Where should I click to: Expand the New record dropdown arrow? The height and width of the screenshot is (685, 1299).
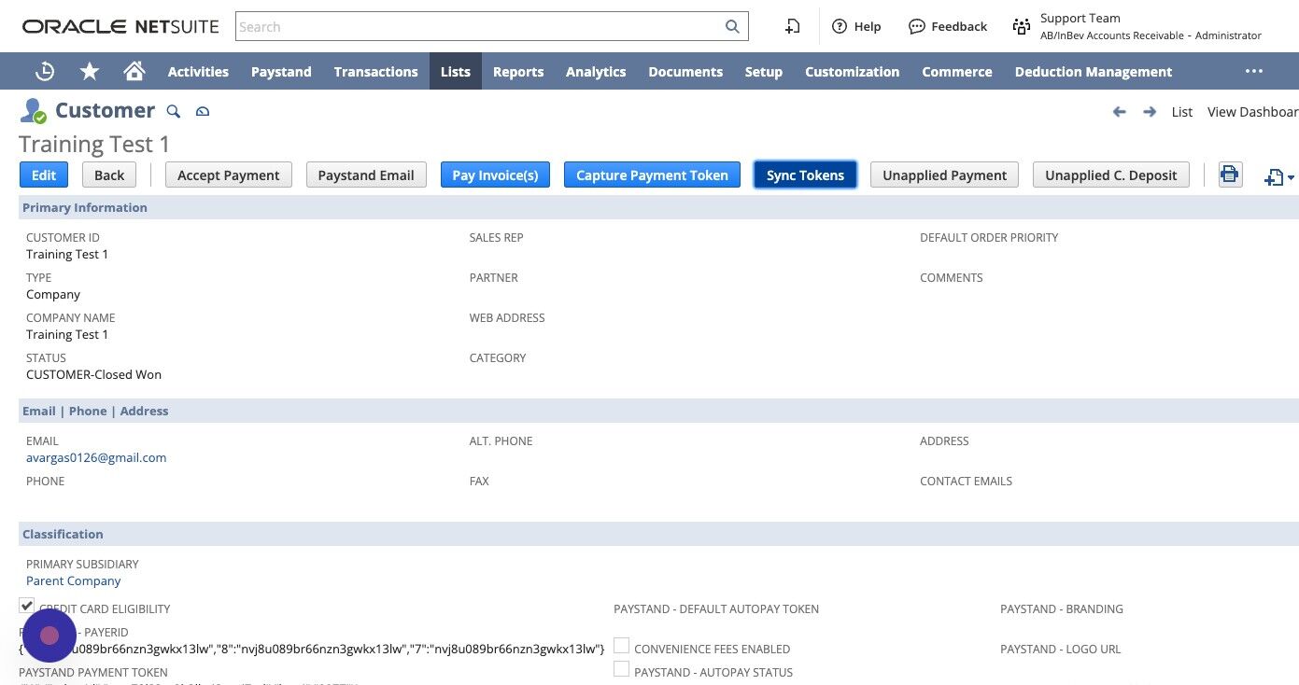click(x=1291, y=177)
